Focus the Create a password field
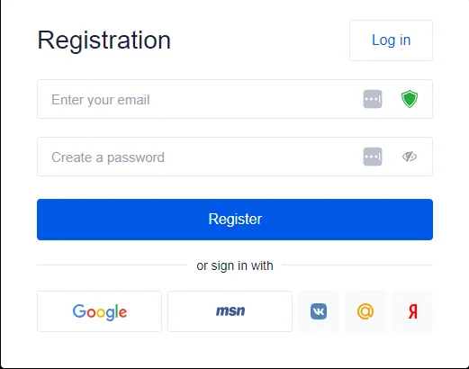This screenshot has height=369, width=469. point(235,157)
